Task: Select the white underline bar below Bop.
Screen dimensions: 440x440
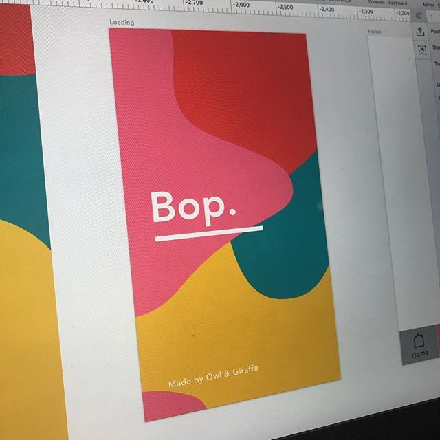Action: pyautogui.click(x=209, y=234)
